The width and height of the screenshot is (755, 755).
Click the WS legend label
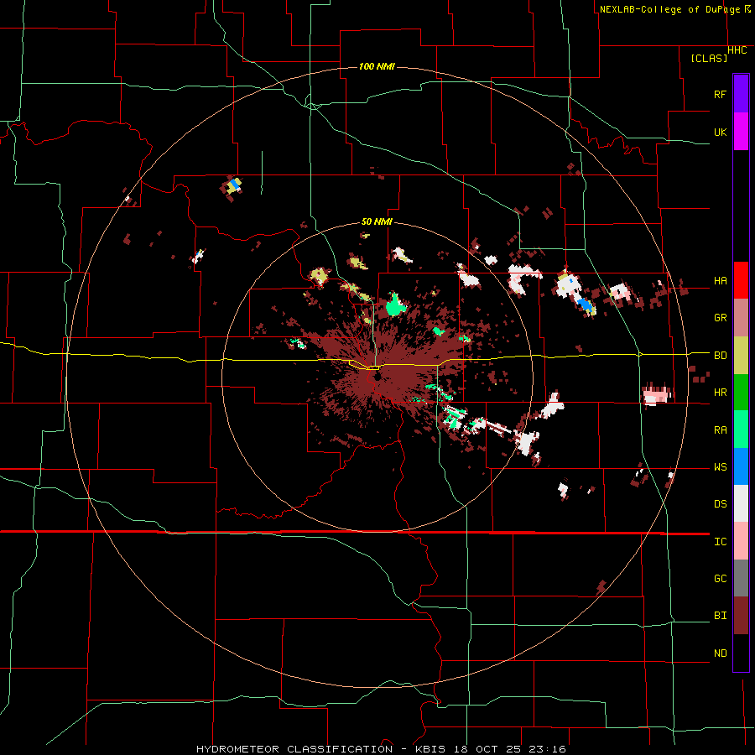point(720,467)
